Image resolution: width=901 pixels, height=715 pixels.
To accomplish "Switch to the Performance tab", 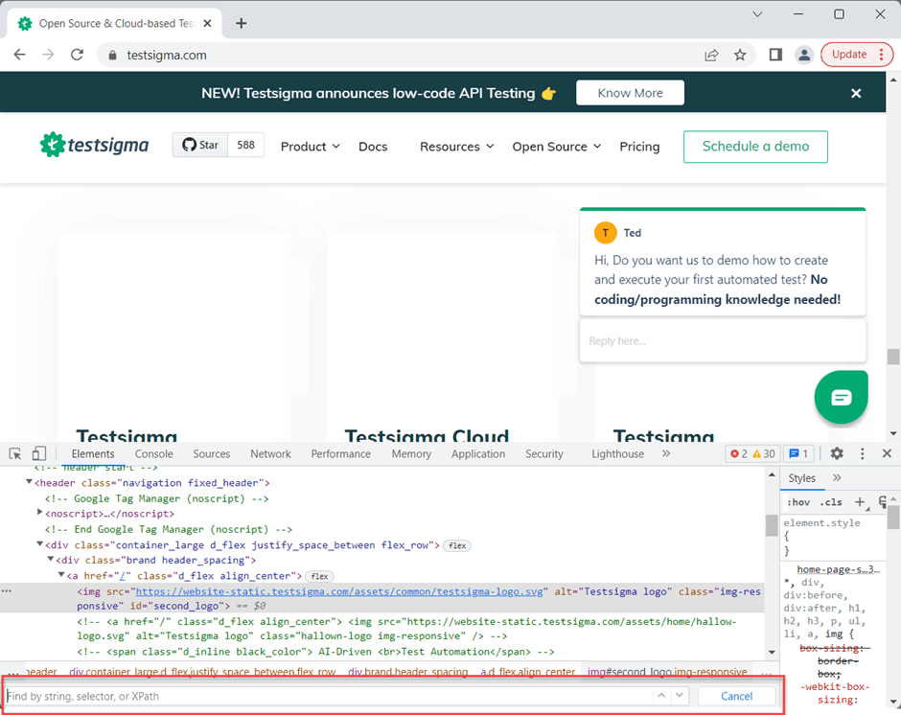I will click(x=340, y=453).
